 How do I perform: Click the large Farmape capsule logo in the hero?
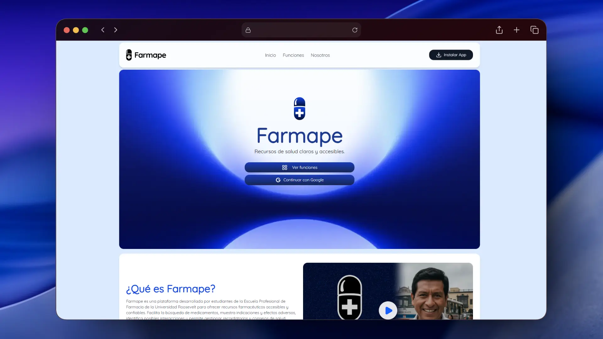299,108
